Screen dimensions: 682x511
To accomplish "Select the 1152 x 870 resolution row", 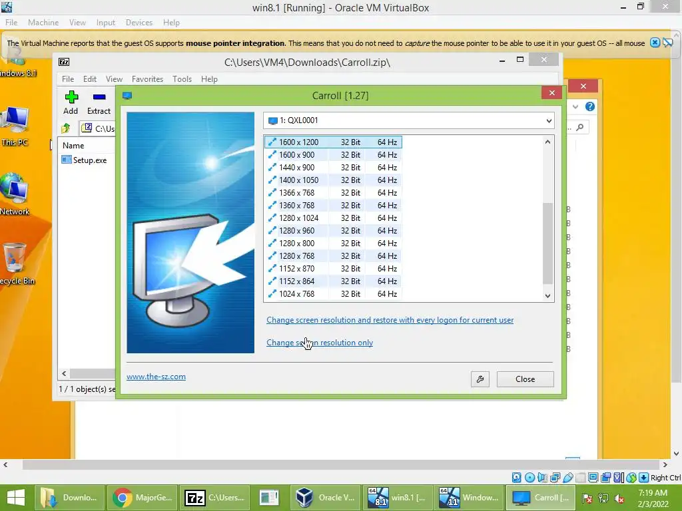I will pyautogui.click(x=333, y=268).
